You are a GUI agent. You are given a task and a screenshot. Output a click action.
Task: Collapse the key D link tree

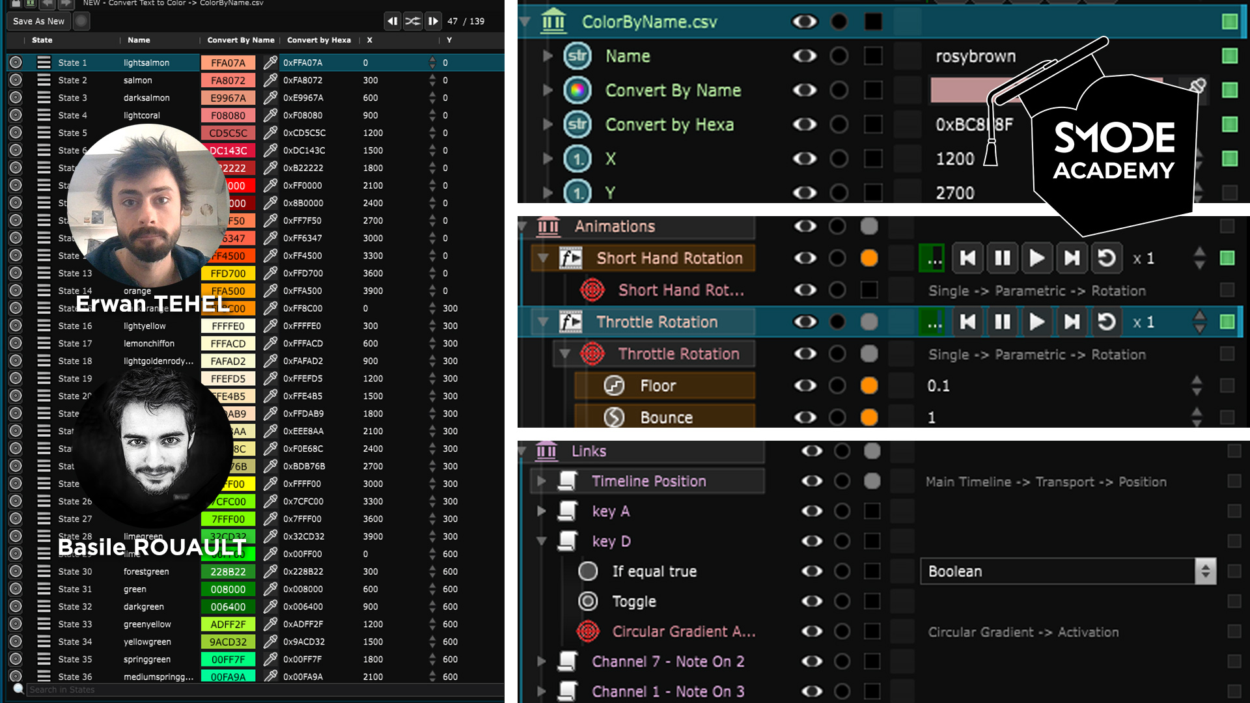click(x=541, y=541)
